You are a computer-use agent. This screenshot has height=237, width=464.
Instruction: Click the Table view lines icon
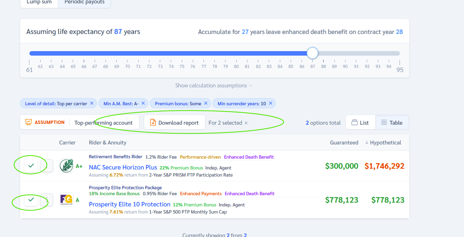pyautogui.click(x=384, y=122)
